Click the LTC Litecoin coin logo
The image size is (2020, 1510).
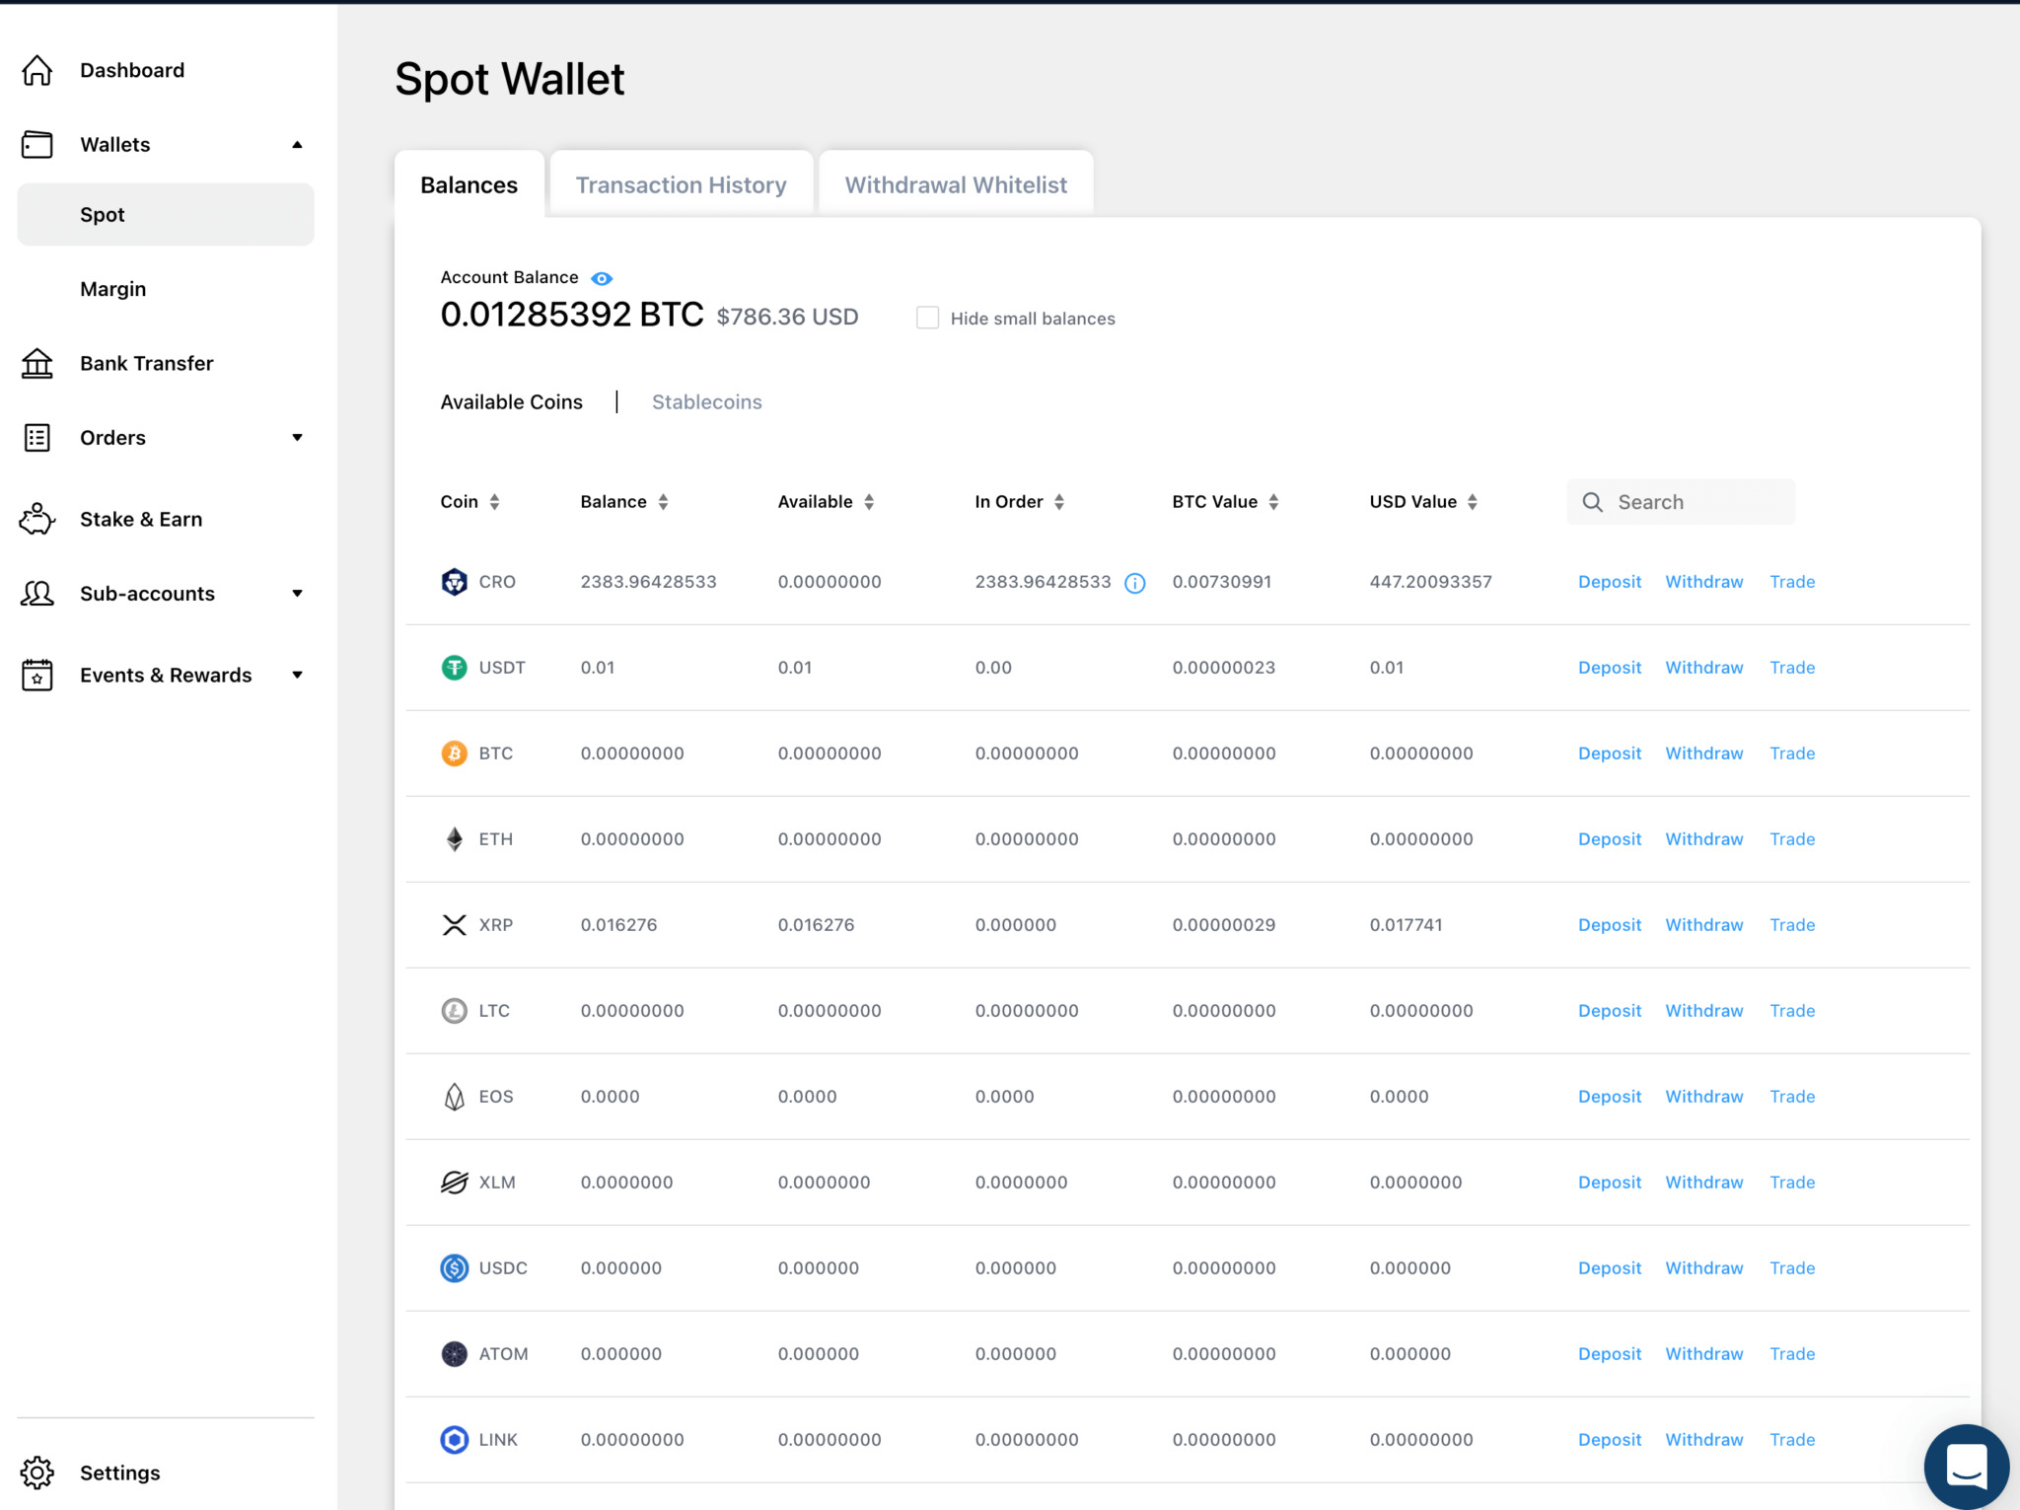pyautogui.click(x=454, y=1011)
